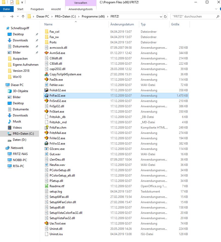
Task: Click the FriVer32.exe icon
Action: point(46,138)
